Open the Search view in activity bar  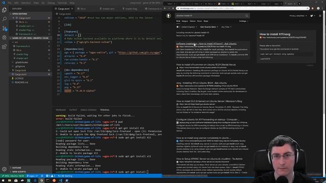point(4,19)
